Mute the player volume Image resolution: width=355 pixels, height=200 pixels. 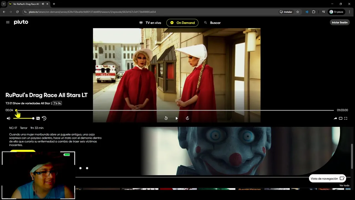[x=9, y=118]
